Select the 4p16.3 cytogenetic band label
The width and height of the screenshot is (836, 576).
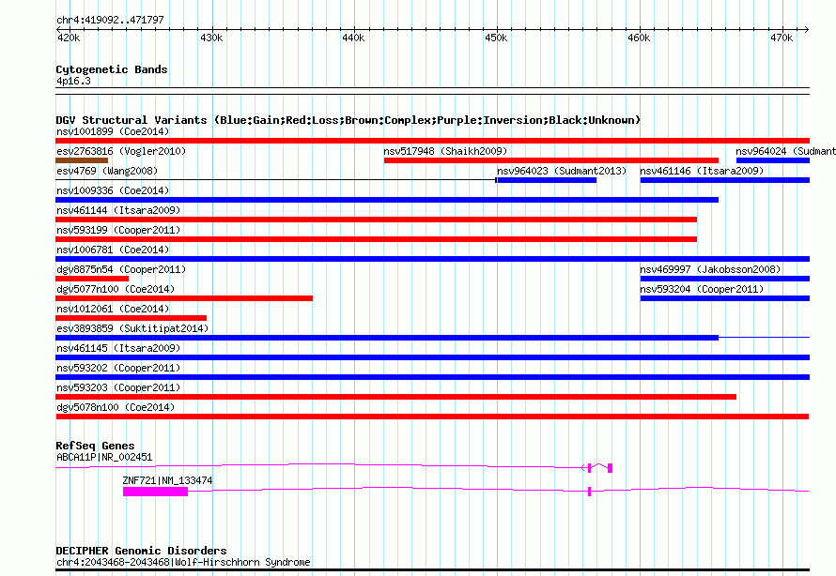[73, 81]
